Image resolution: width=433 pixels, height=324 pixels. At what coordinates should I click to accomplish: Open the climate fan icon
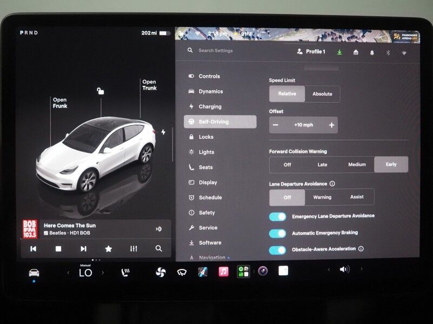161,273
